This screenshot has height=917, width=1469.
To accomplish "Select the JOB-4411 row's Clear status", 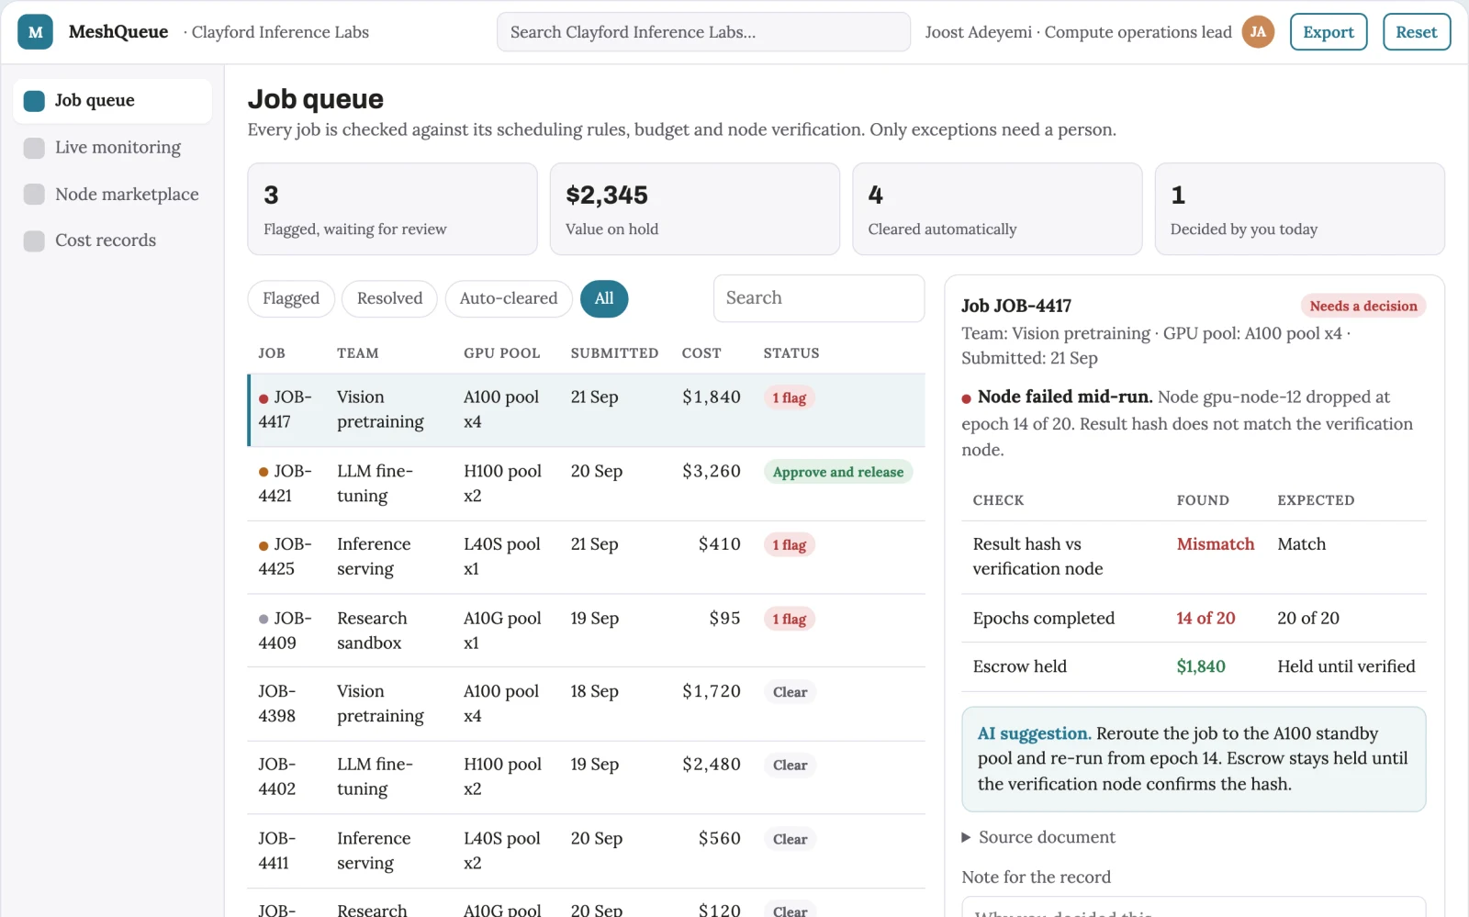I will (x=790, y=839).
